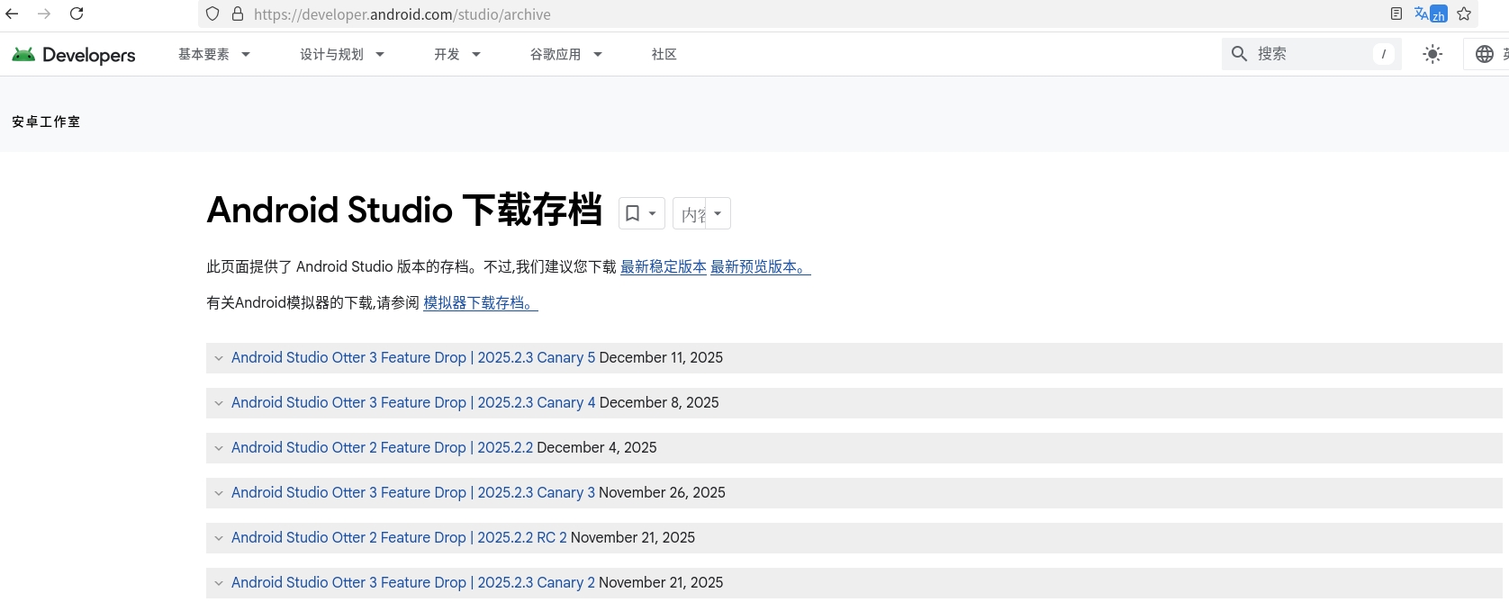Click the 安卓工作室 breadcrumb
The width and height of the screenshot is (1509, 602).
pyautogui.click(x=46, y=121)
